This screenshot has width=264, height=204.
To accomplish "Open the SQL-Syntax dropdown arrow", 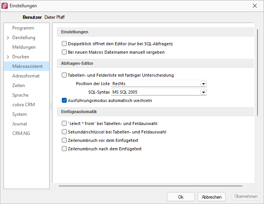I will 203,92.
